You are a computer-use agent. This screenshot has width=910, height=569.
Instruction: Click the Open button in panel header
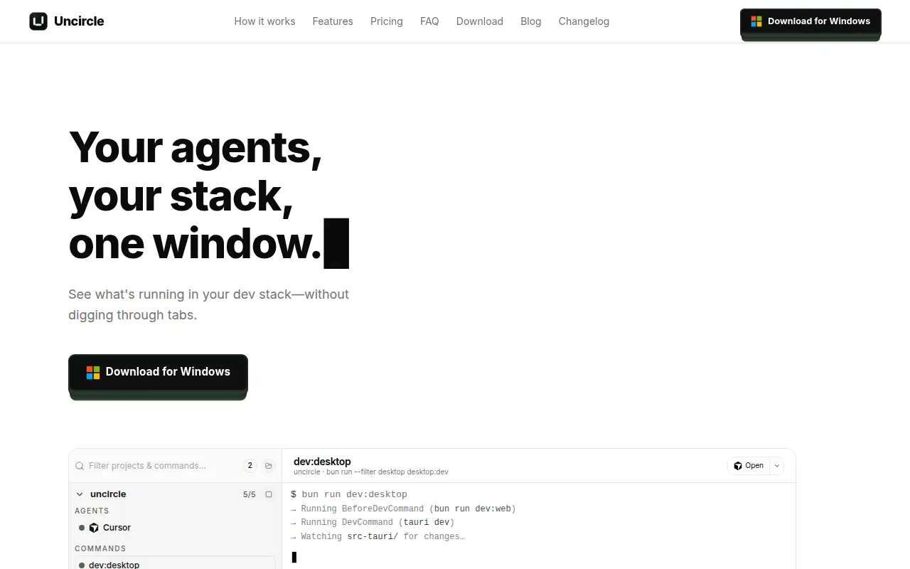coord(749,466)
